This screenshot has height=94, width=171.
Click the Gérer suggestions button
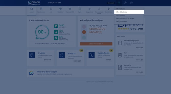[x=108, y=60]
